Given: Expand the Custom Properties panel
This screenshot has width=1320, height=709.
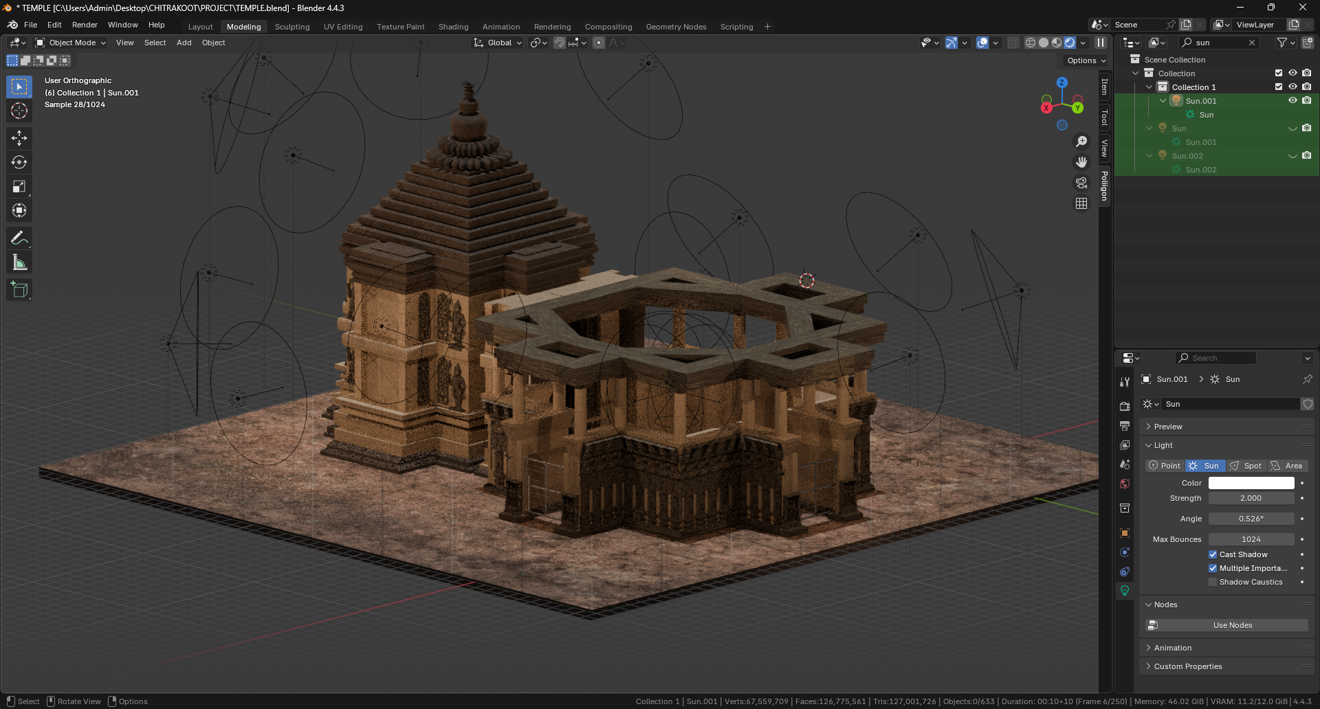Looking at the screenshot, I should (1187, 666).
